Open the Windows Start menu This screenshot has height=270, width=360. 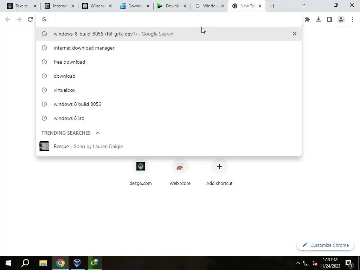click(8, 263)
